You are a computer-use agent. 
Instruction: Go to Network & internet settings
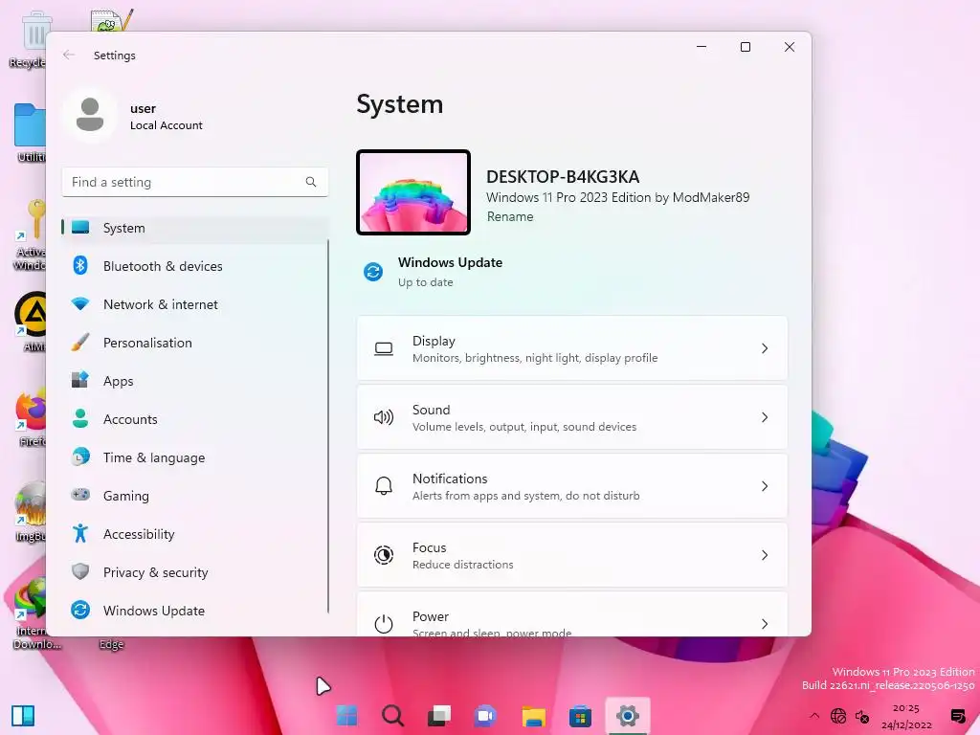195,304
